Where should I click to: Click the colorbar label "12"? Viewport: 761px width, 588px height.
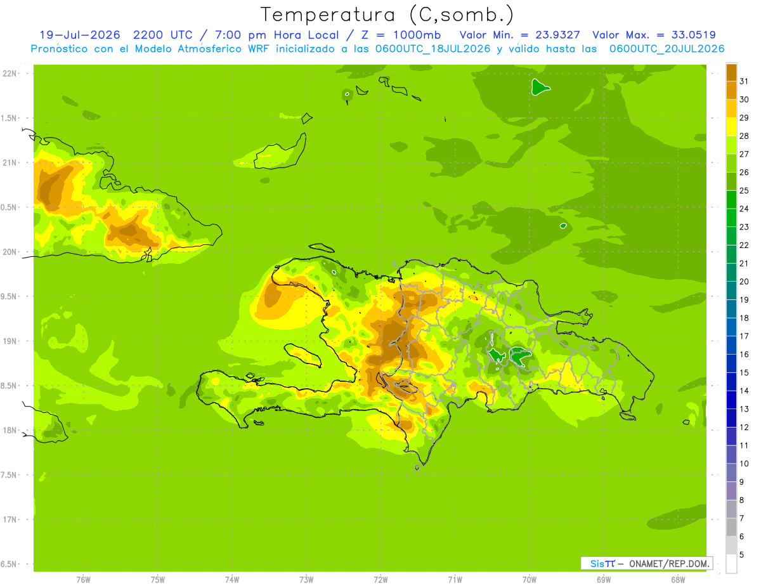click(744, 427)
